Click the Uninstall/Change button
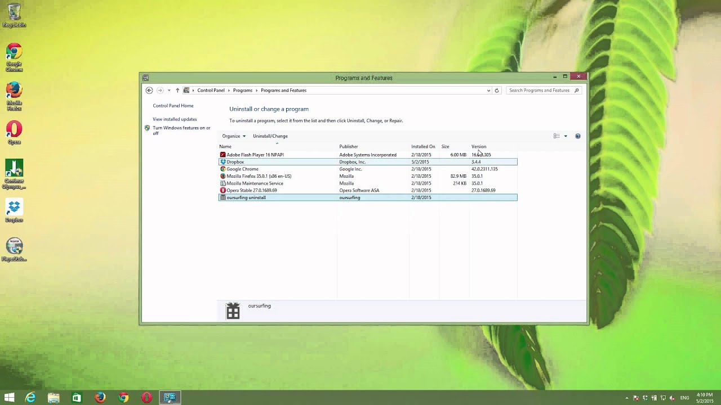The width and height of the screenshot is (721, 405). tap(270, 136)
